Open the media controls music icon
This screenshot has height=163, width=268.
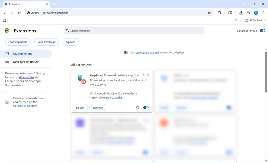point(248,13)
